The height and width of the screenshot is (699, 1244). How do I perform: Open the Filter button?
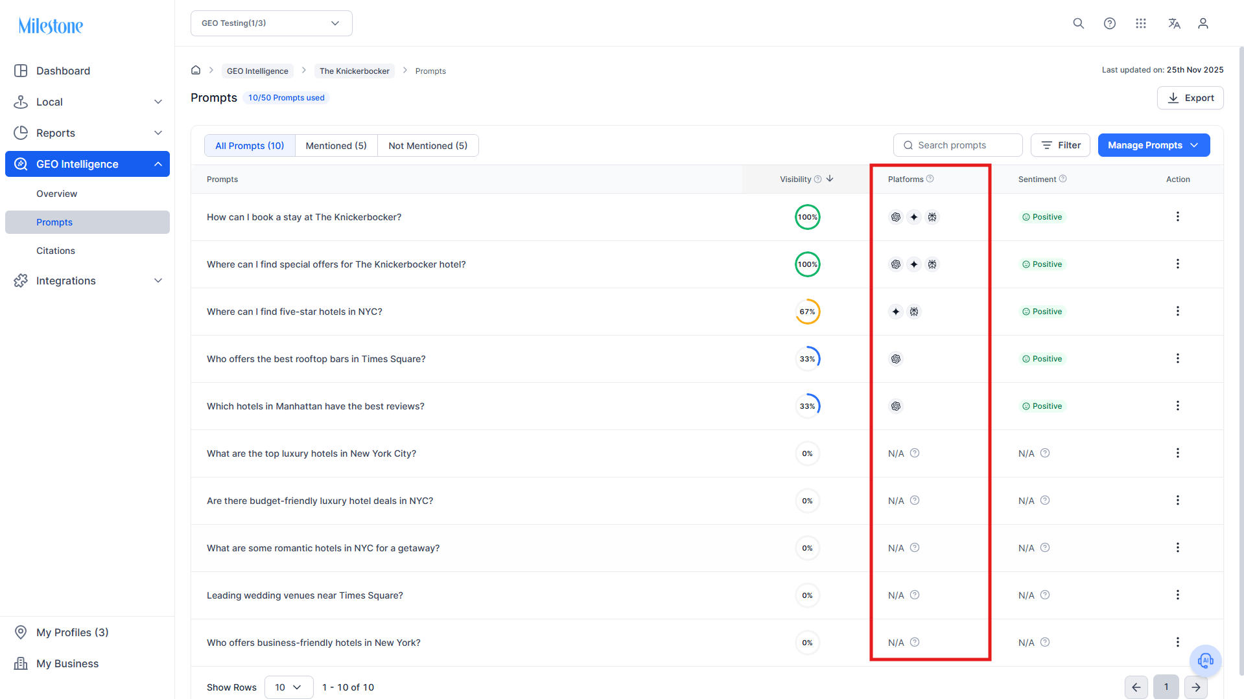(1061, 145)
